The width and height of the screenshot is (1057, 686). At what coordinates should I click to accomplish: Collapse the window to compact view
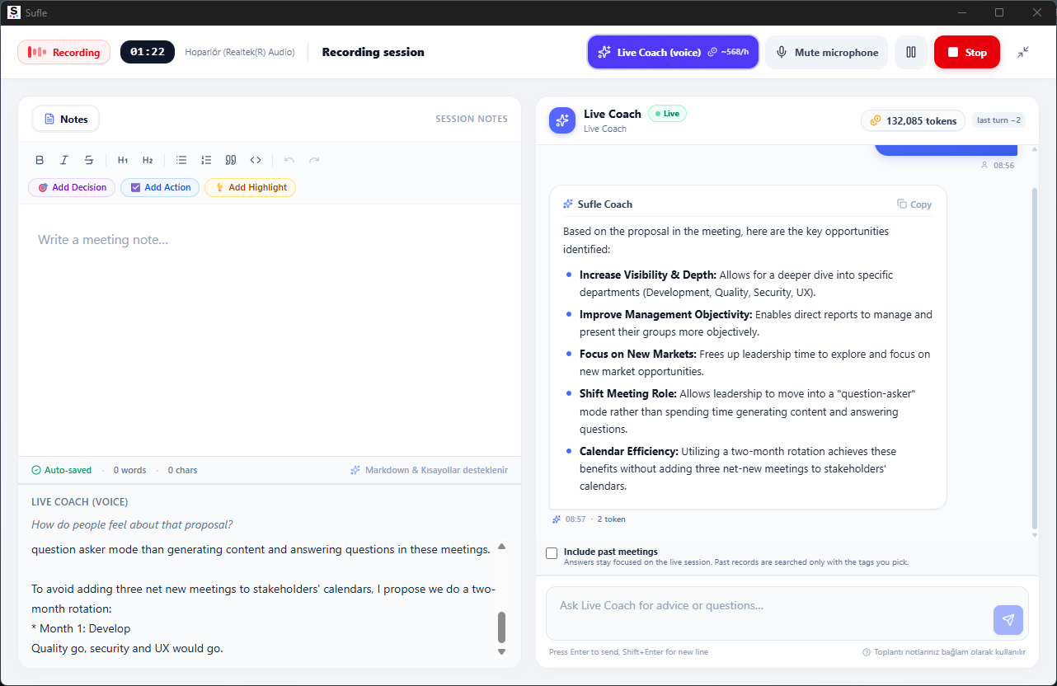tap(1023, 52)
